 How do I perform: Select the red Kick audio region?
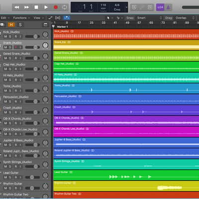point(126,34)
